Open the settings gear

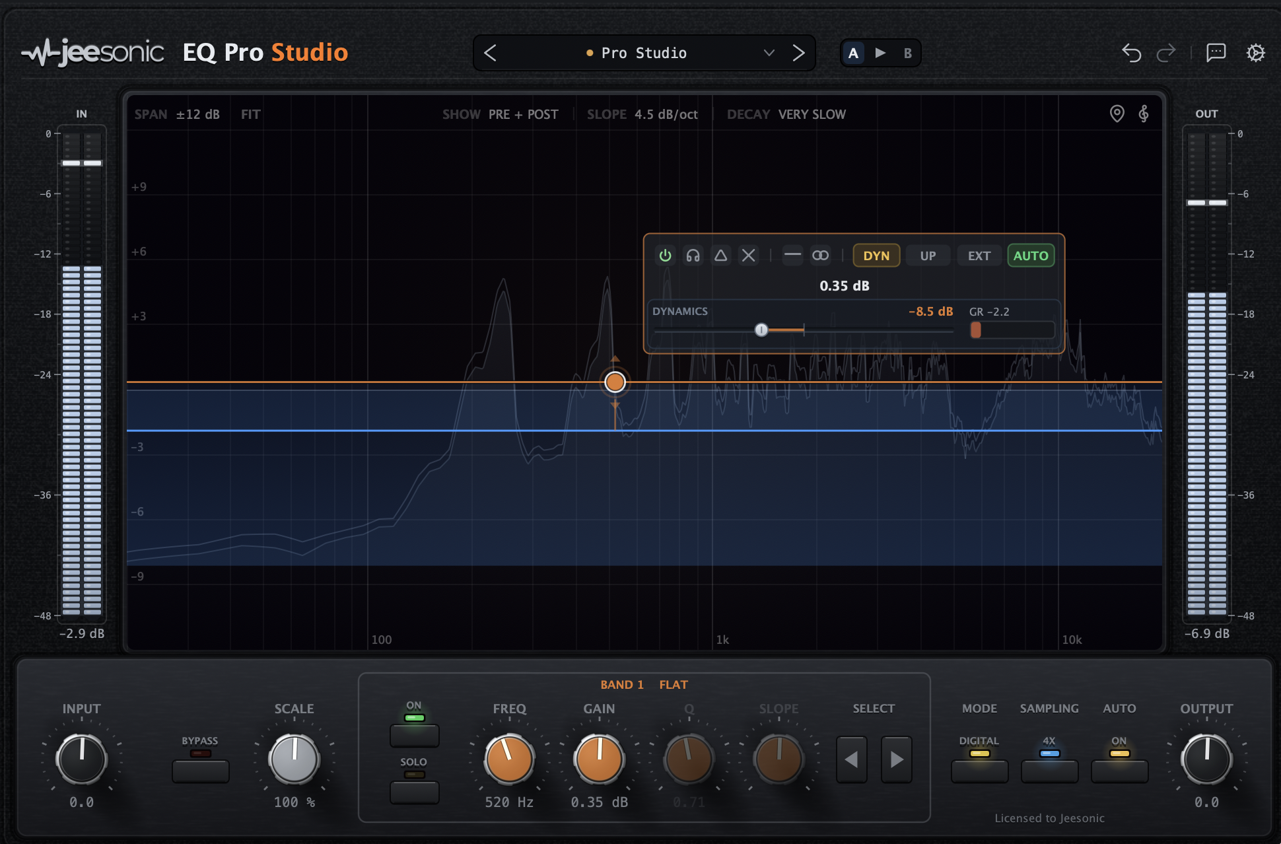[x=1255, y=53]
